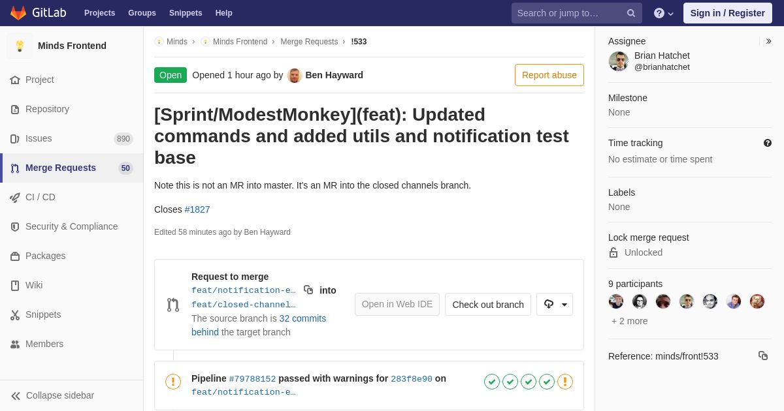784x411 pixels.
Task: Expand the download dropdown next to Check out branch
Action: coord(555,304)
